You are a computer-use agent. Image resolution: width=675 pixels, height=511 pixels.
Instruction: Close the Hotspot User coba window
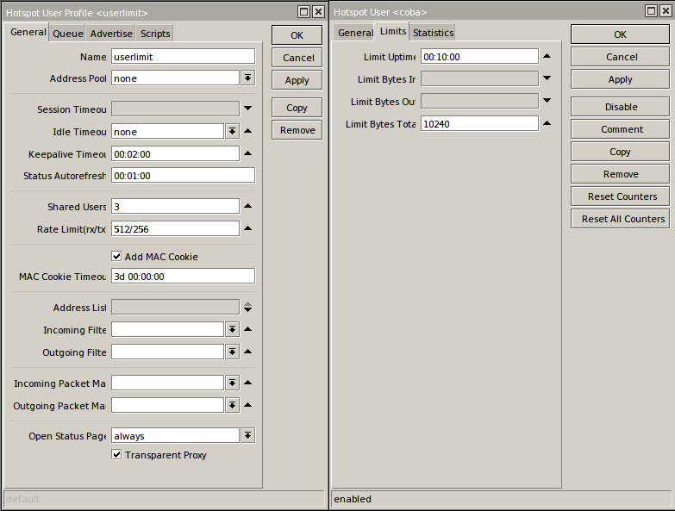click(x=666, y=10)
